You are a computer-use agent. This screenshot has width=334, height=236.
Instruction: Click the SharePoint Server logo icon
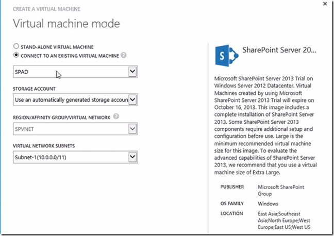pos(227,56)
